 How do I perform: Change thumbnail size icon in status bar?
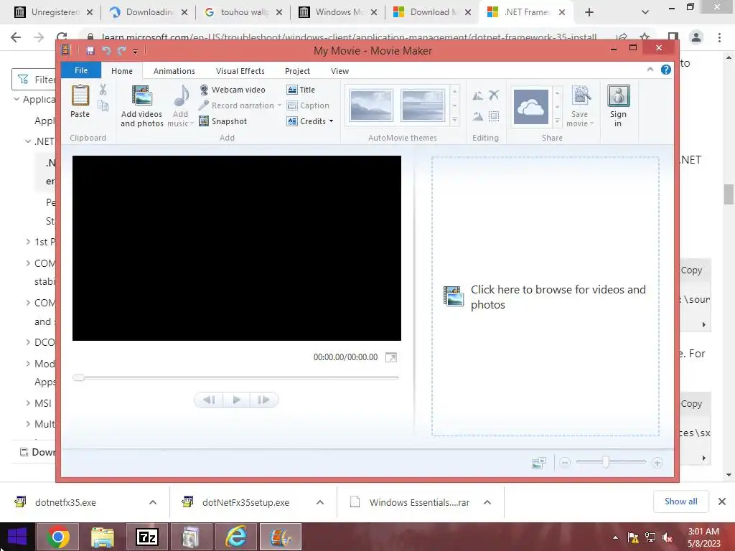[539, 463]
